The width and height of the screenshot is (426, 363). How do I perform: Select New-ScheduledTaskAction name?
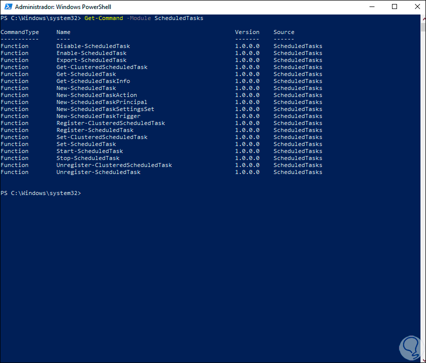(96, 95)
